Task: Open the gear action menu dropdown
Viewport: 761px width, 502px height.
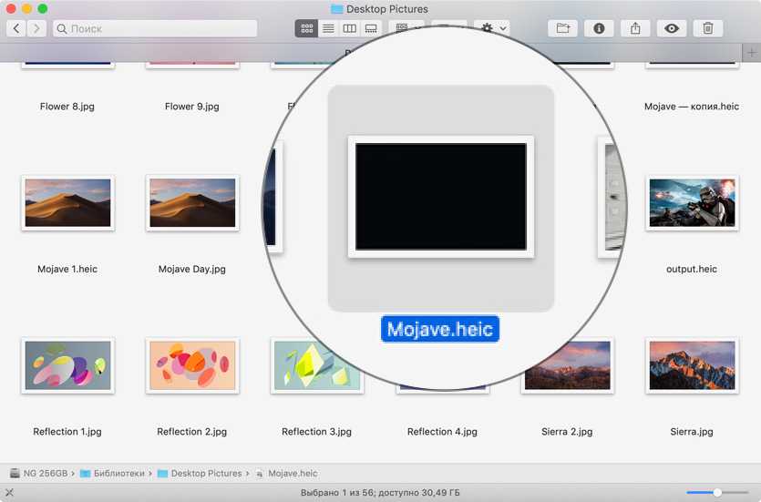Action: [491, 28]
